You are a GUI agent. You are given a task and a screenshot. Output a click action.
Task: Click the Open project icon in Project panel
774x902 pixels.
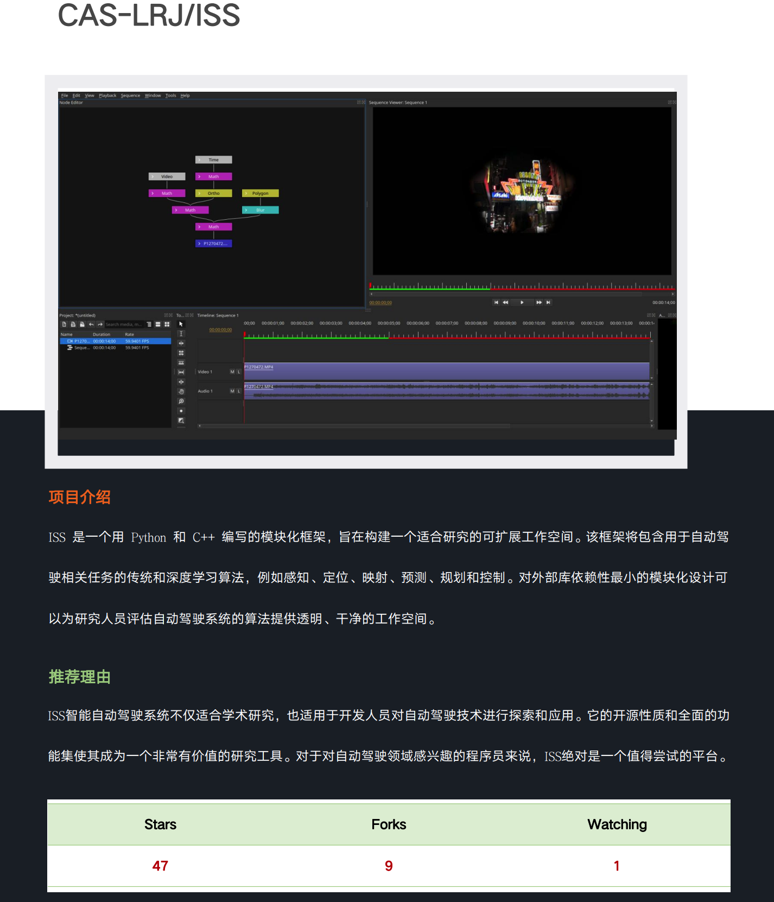coord(73,324)
